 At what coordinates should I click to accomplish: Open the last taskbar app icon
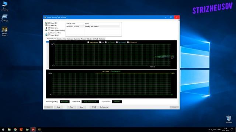click(39, 129)
